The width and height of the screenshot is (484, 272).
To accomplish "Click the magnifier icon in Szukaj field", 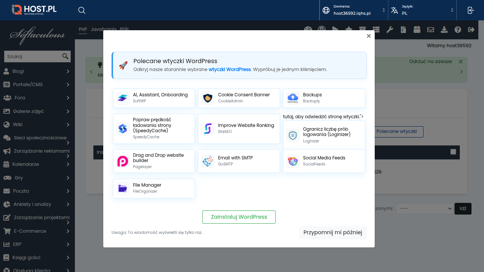I will pos(65,56).
